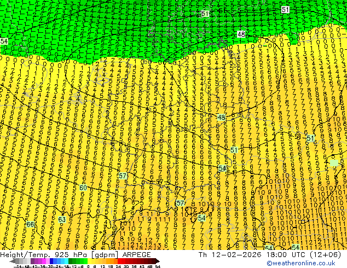Select the 66 height contour label

[30, 225]
